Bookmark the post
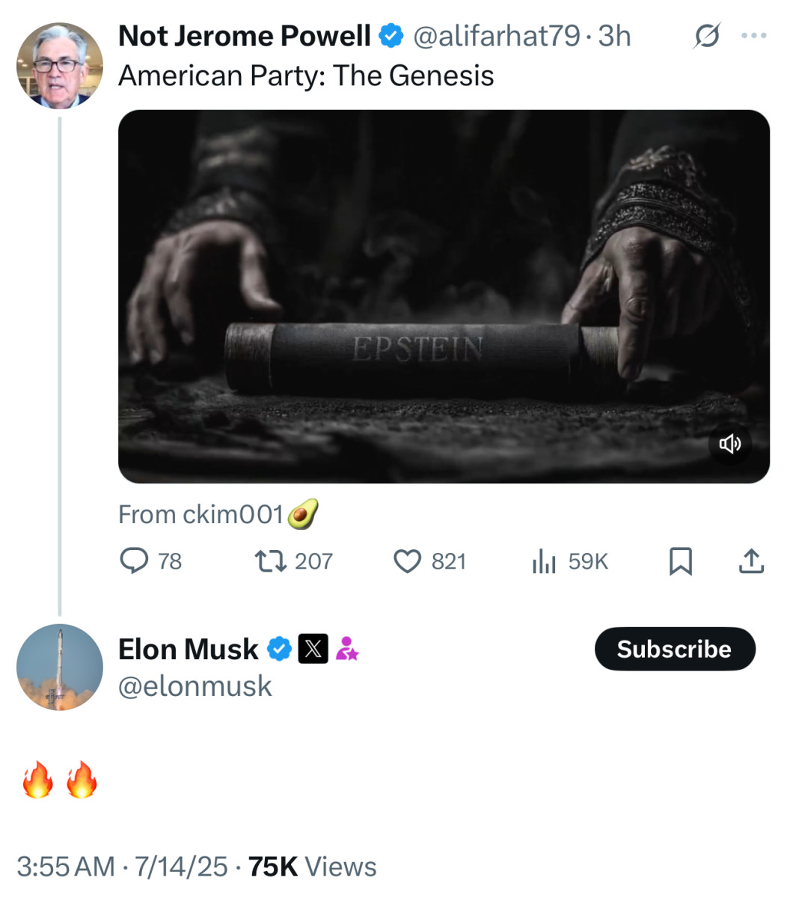Viewport: 787px width, 898px height. pyautogui.click(x=681, y=561)
